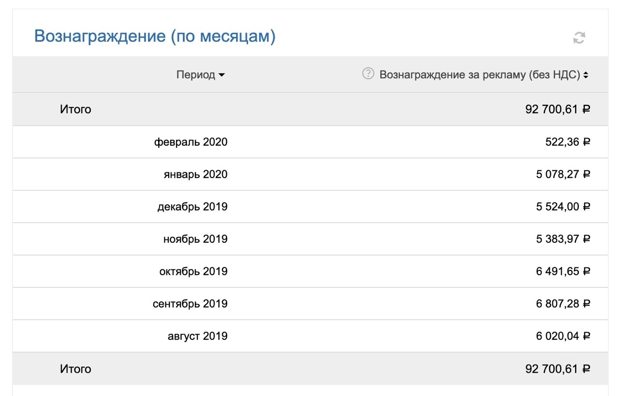Open the Вознаграждение (по месяцам) title link

[x=155, y=36]
